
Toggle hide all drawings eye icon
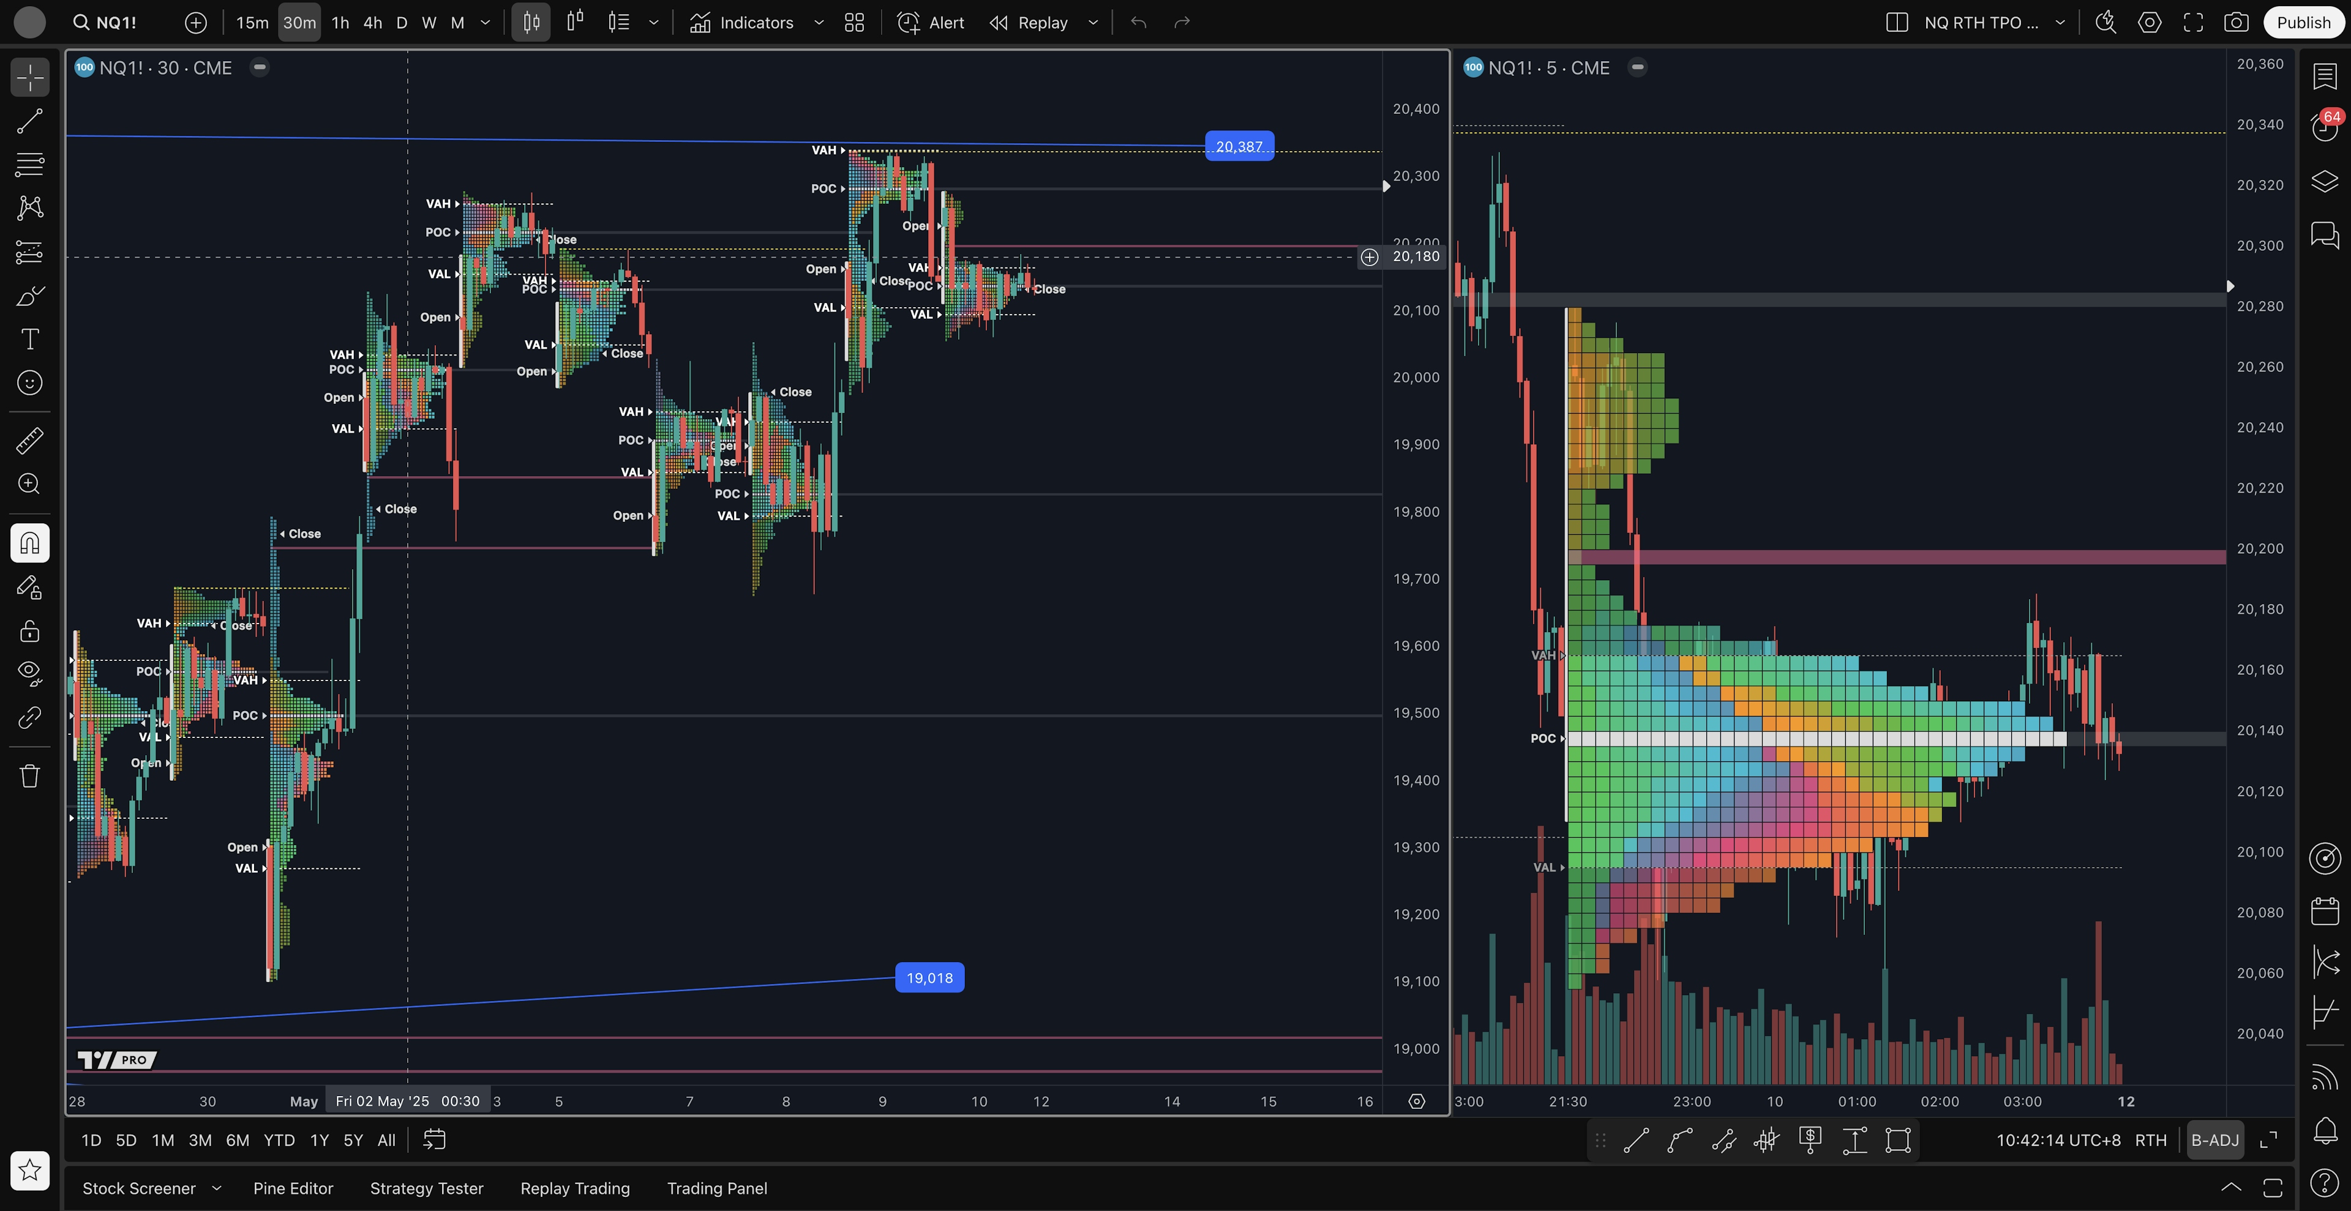(x=29, y=674)
